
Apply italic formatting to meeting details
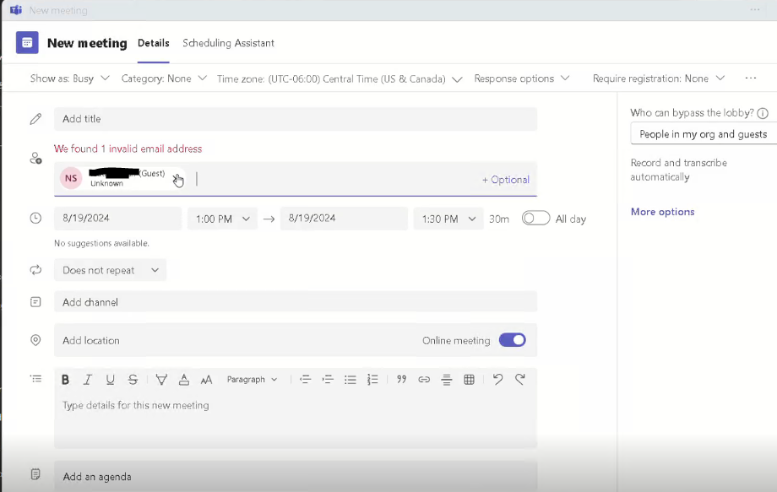[87, 379]
